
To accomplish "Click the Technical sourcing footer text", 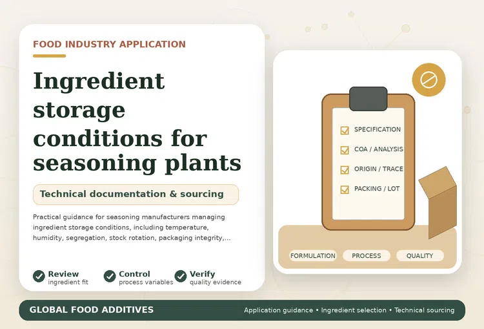I will tap(425, 310).
